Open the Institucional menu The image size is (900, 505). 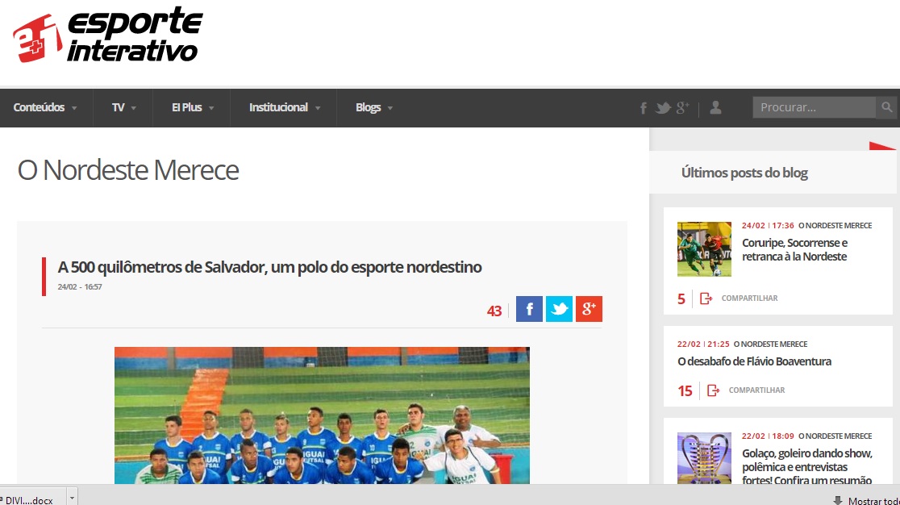(x=284, y=108)
